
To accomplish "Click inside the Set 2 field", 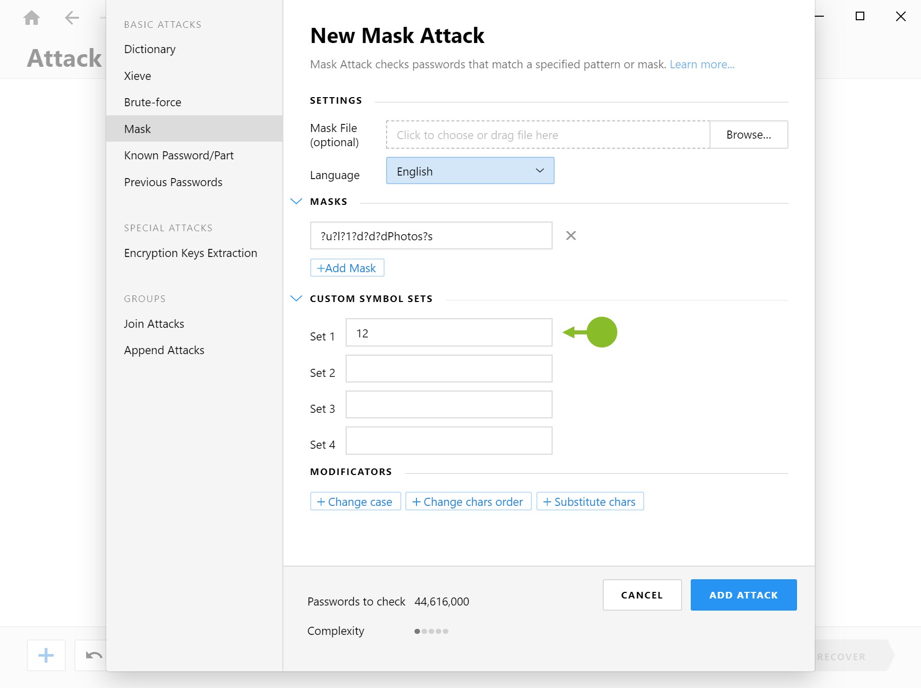I will pos(448,369).
